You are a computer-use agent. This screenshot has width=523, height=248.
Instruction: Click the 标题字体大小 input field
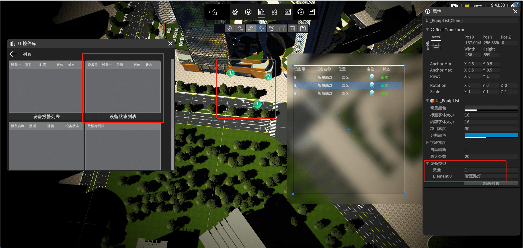(491, 115)
